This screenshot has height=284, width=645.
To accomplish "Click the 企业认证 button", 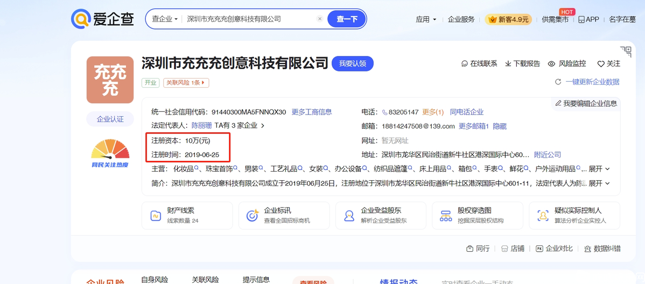I will click(110, 119).
